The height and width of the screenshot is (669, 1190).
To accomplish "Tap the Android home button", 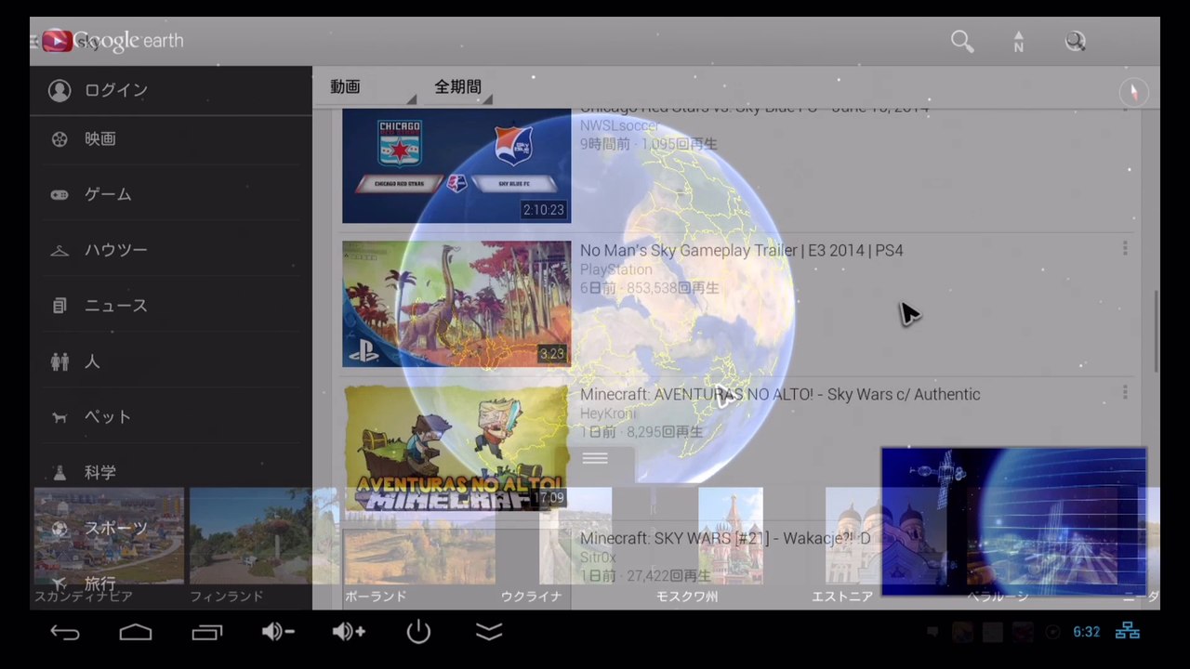I will [136, 633].
